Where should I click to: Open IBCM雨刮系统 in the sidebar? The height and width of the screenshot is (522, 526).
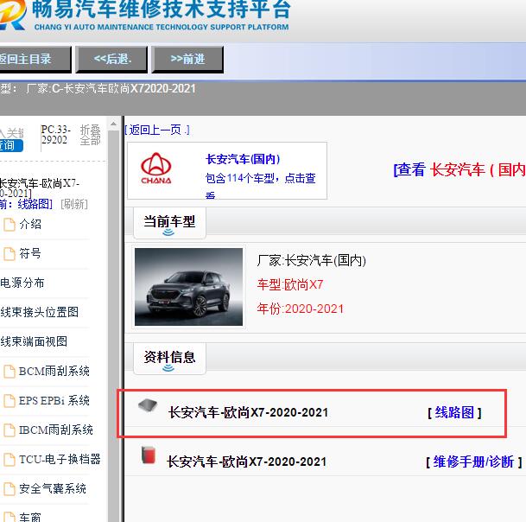55,430
